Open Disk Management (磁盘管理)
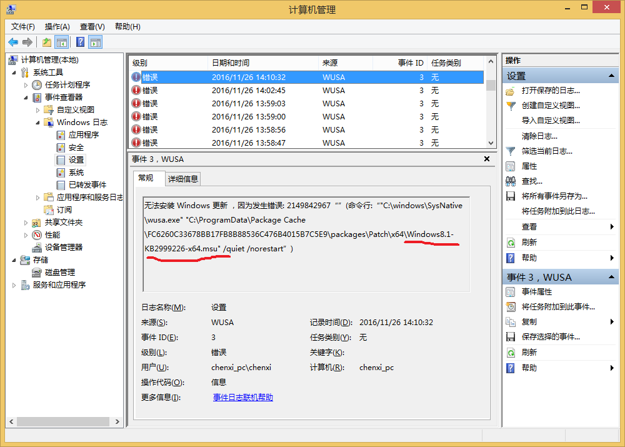The height and width of the screenshot is (447, 625). (60, 273)
